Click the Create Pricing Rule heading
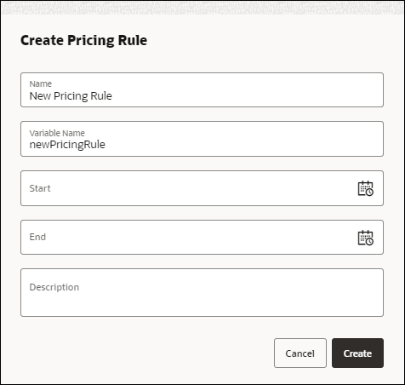This screenshot has height=385, width=405. (x=84, y=40)
